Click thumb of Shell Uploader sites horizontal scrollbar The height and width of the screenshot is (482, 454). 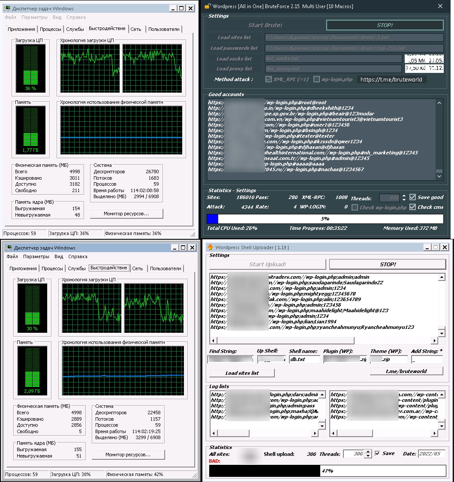coord(286,340)
